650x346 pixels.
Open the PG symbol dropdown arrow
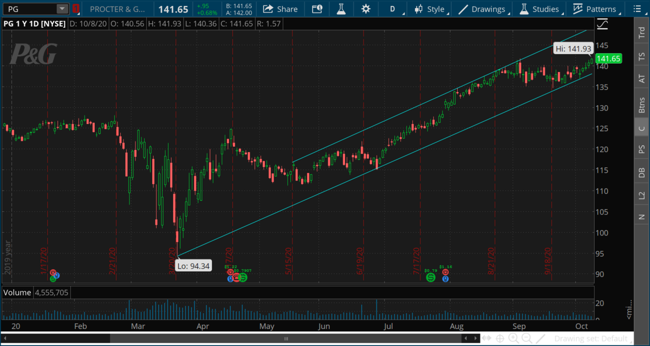[62, 9]
